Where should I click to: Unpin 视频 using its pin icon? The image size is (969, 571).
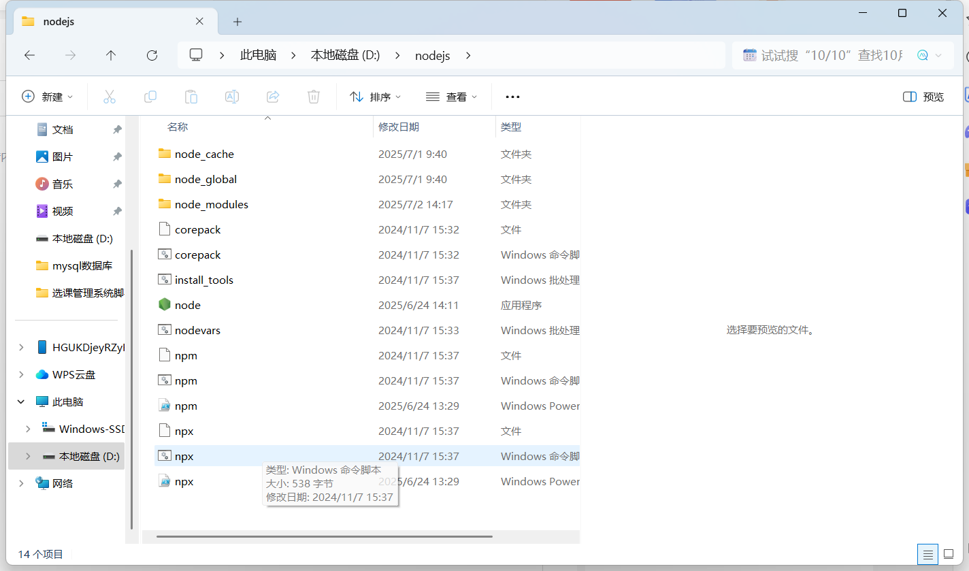pyautogui.click(x=117, y=211)
